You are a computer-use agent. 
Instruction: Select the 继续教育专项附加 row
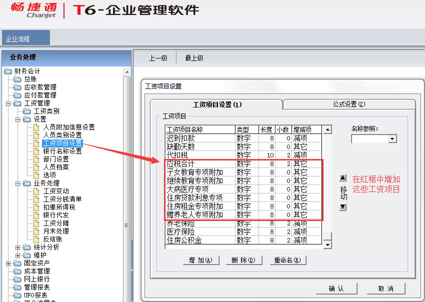[x=243, y=180]
